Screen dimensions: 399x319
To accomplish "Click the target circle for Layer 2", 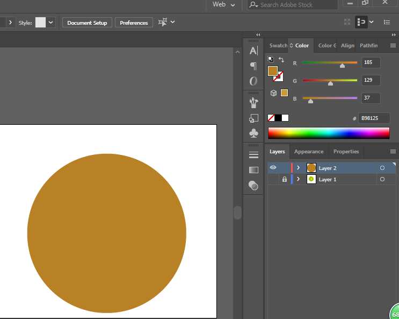I will point(382,168).
